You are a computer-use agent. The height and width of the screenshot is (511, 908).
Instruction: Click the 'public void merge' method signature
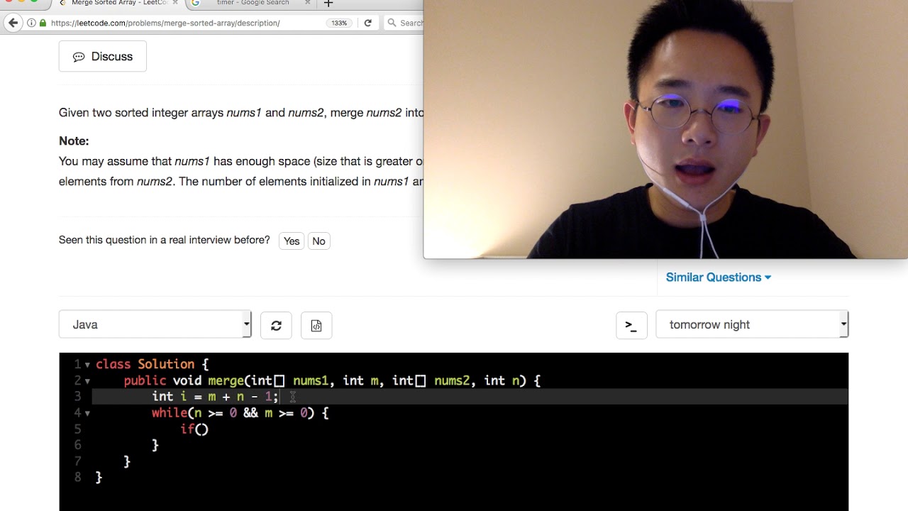332,380
